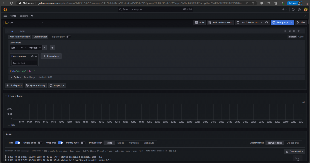Switch the query editor to Builder mode

[x=292, y=37]
